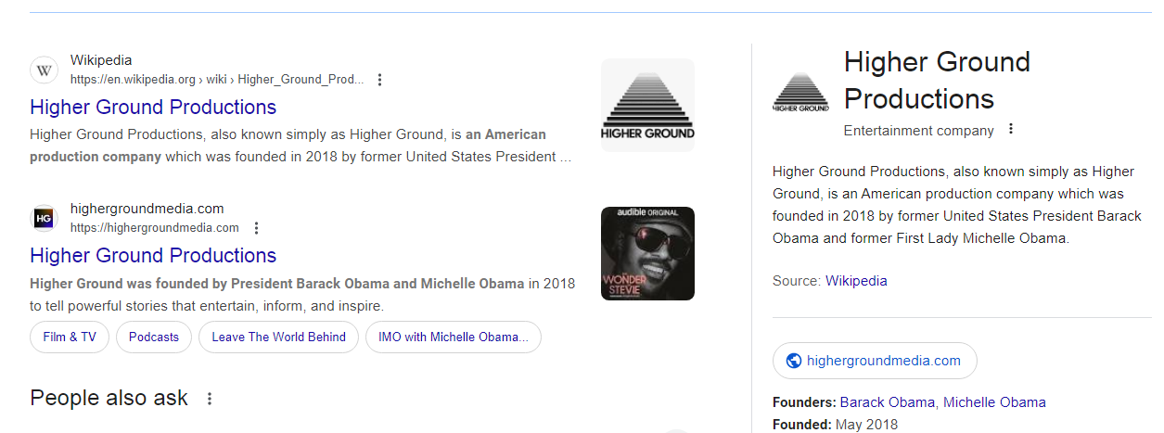Viewport: 1164px width, 433px height.
Task: Click the Wikipedia favicon icon
Action: [x=44, y=70]
